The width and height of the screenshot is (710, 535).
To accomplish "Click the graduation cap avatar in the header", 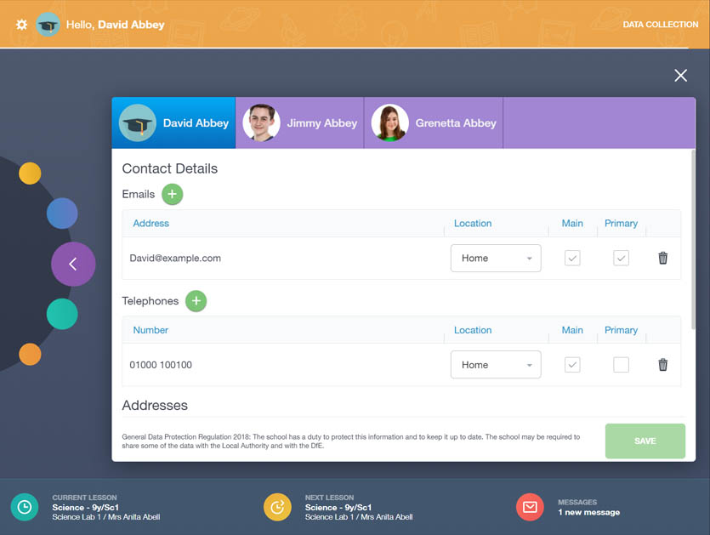I will click(48, 25).
